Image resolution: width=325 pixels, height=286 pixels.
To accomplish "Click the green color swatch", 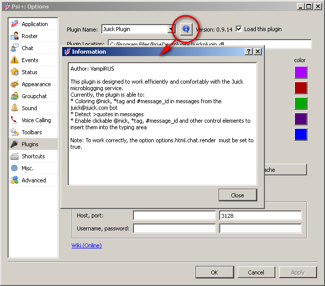I will (x=300, y=104).
